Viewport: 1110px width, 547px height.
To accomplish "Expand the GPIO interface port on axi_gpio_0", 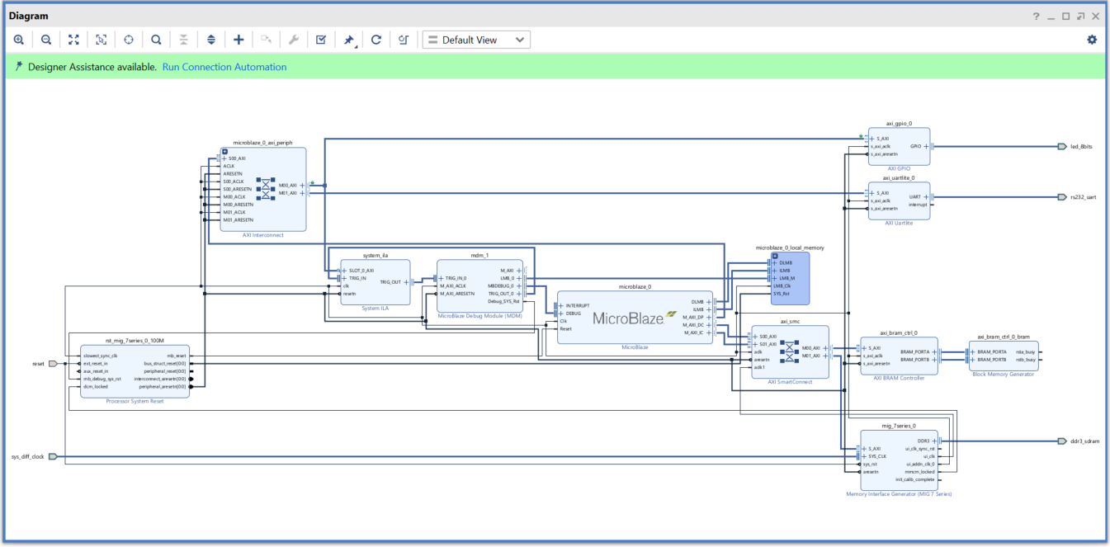I will [x=926, y=146].
